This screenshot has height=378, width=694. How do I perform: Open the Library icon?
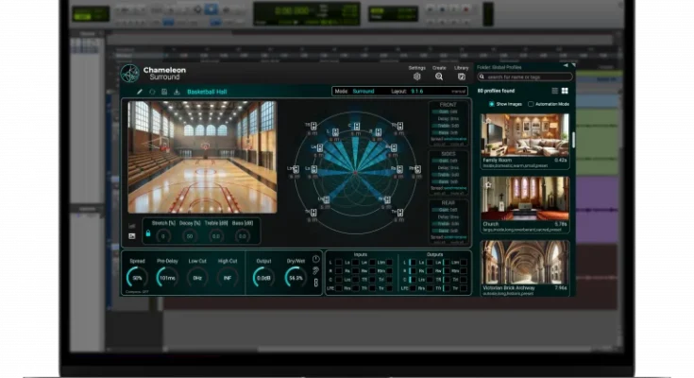tap(461, 77)
